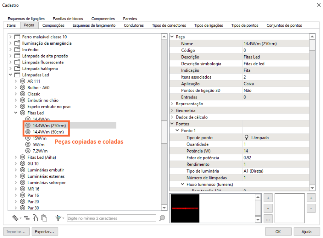Expand the Geometria property group
The width and height of the screenshot is (323, 238).
(172, 111)
